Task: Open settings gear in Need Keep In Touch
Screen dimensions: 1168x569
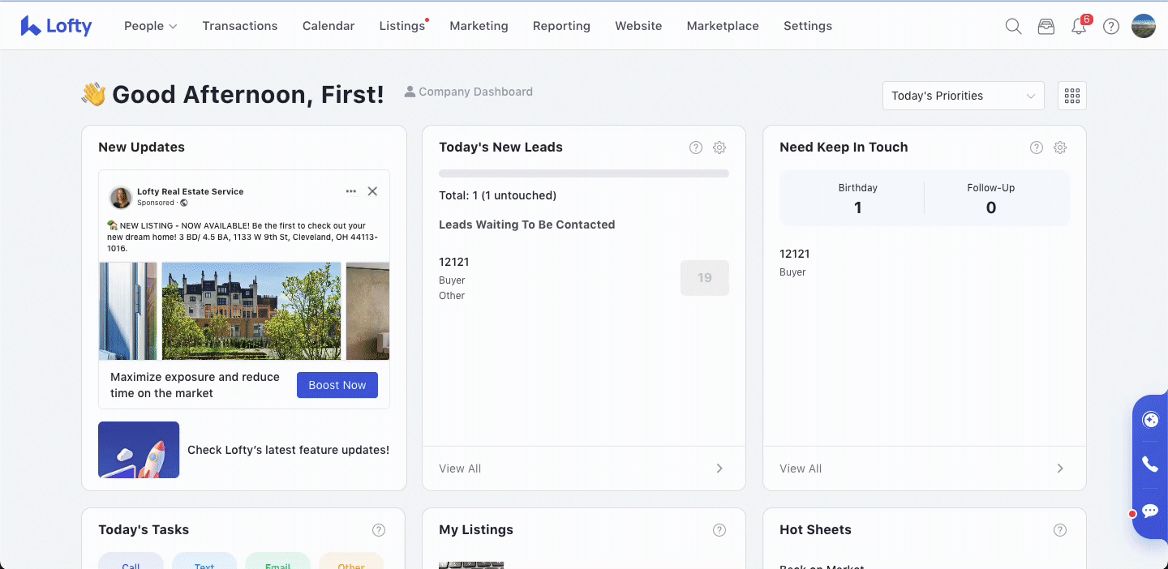Action: coord(1060,148)
